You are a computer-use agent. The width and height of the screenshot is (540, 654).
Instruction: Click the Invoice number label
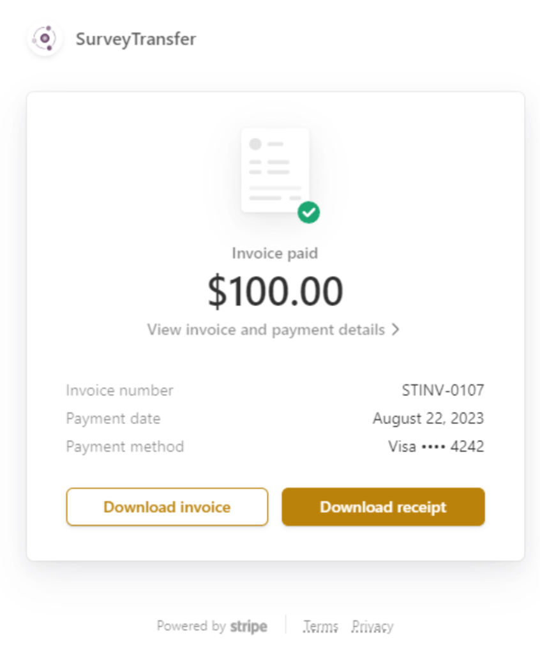pos(119,390)
